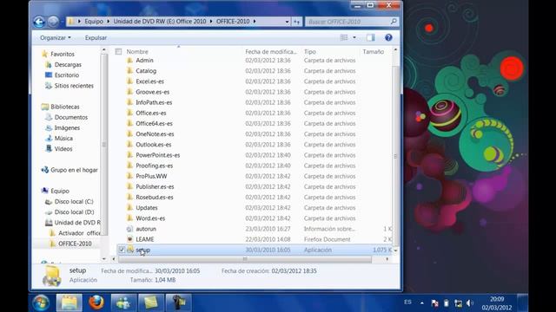Viewport: 556px width, 312px height.
Task: Select the autorun file icon
Action: pyautogui.click(x=129, y=229)
